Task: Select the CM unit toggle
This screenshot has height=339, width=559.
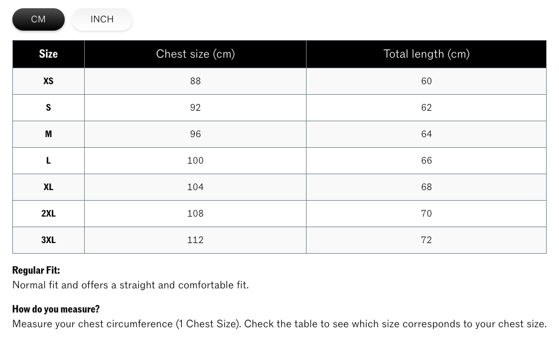Action: [x=38, y=19]
